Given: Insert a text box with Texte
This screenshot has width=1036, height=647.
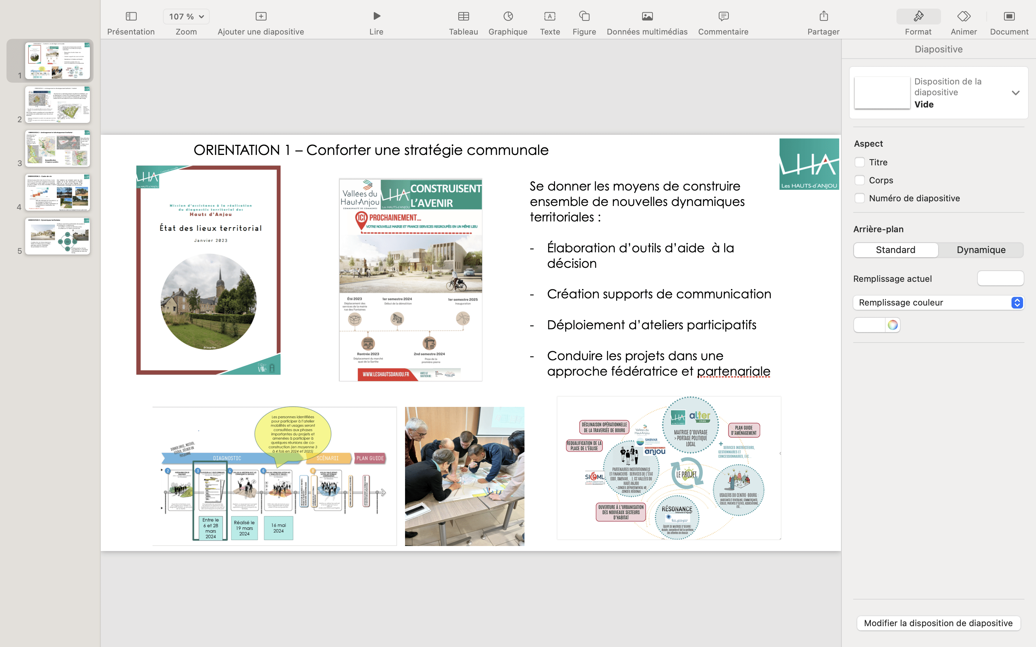Looking at the screenshot, I should [x=550, y=23].
